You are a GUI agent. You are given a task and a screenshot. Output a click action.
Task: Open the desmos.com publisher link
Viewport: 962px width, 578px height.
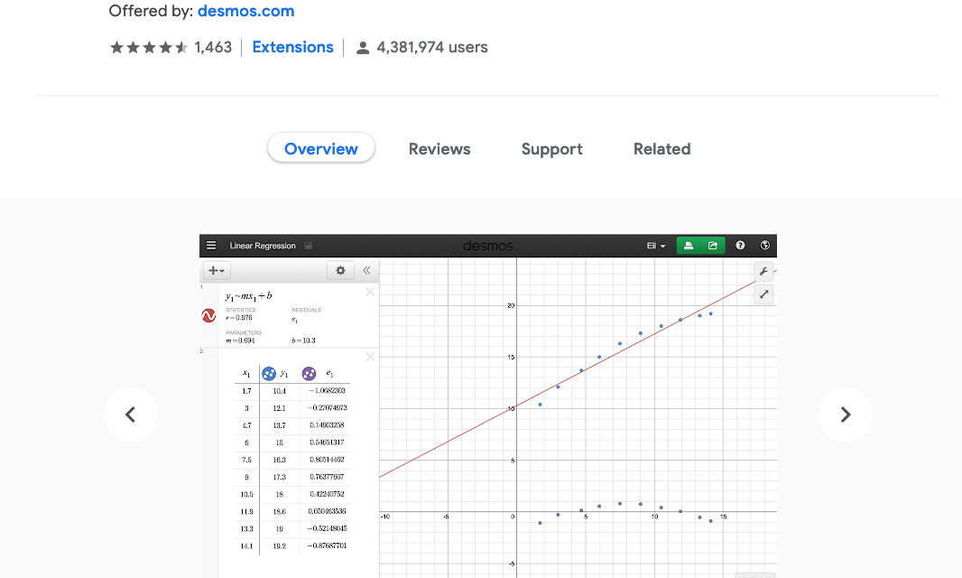click(246, 11)
